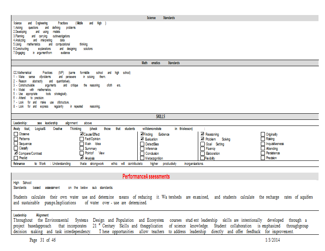Uncheck the Cause/Effect checkbox

[82, 134]
